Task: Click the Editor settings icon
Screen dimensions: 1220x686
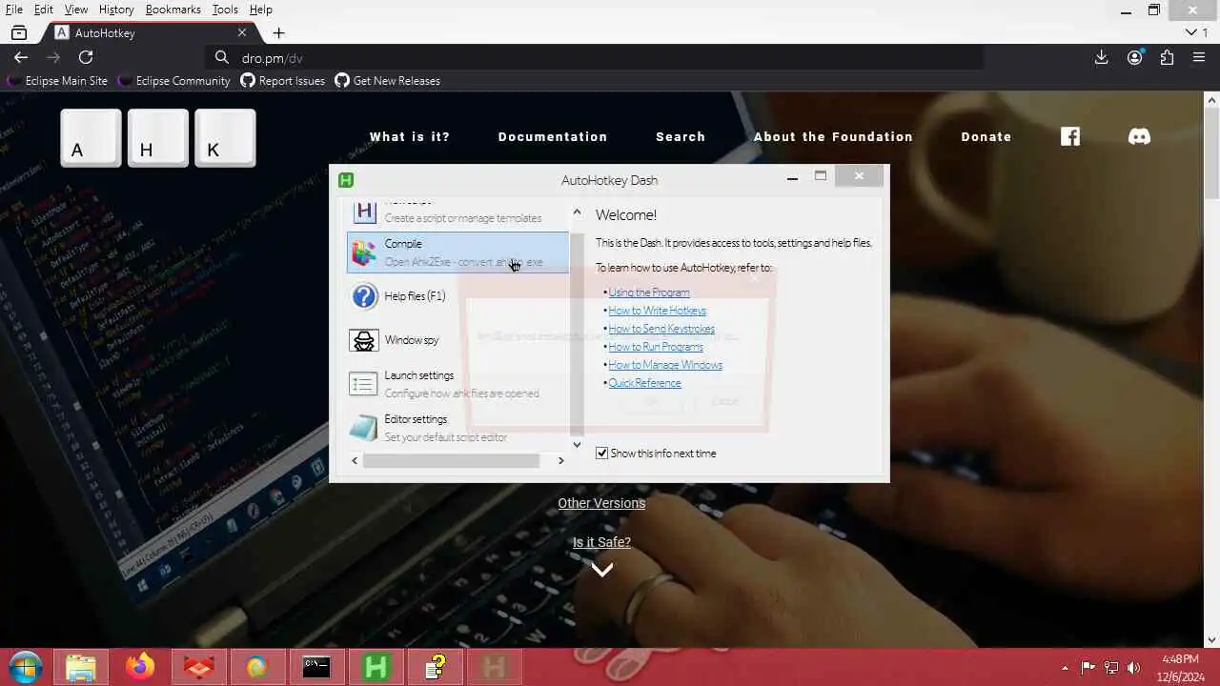Action: coord(364,428)
